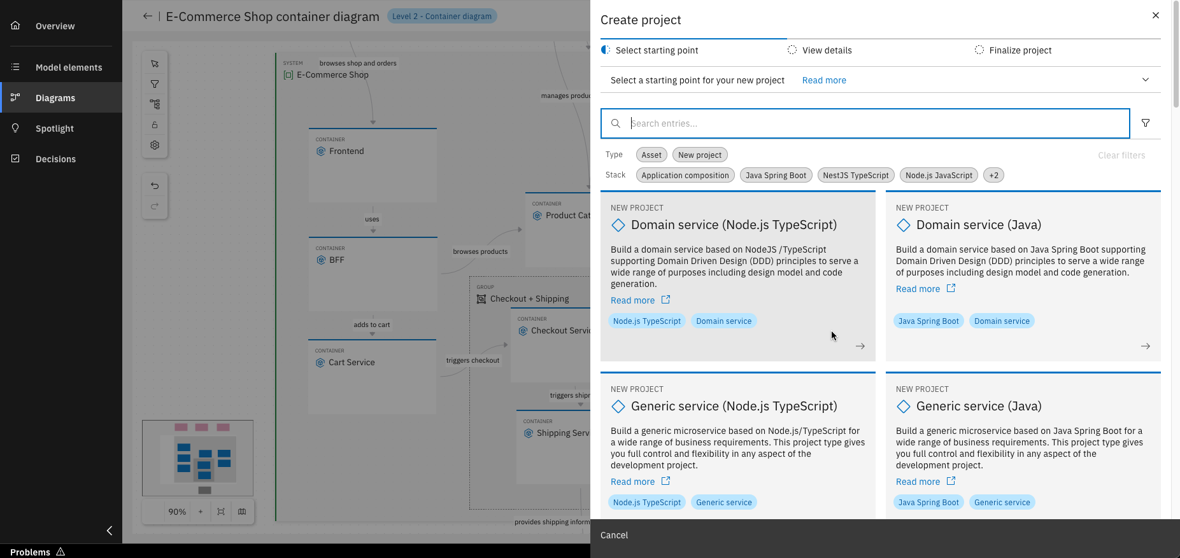
Task: Click Clear filters
Action: [1121, 155]
